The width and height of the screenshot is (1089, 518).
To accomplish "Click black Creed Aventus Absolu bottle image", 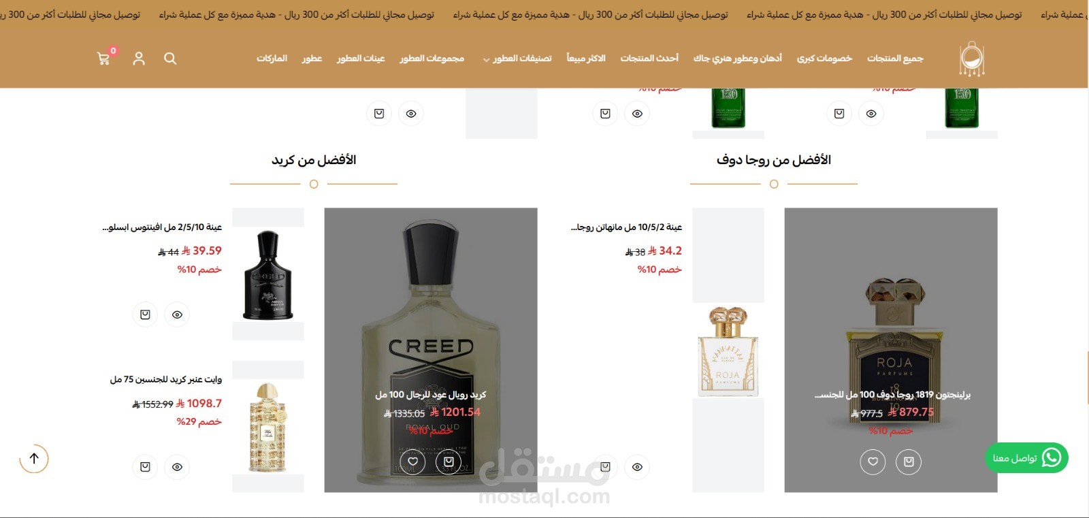I will [268, 275].
